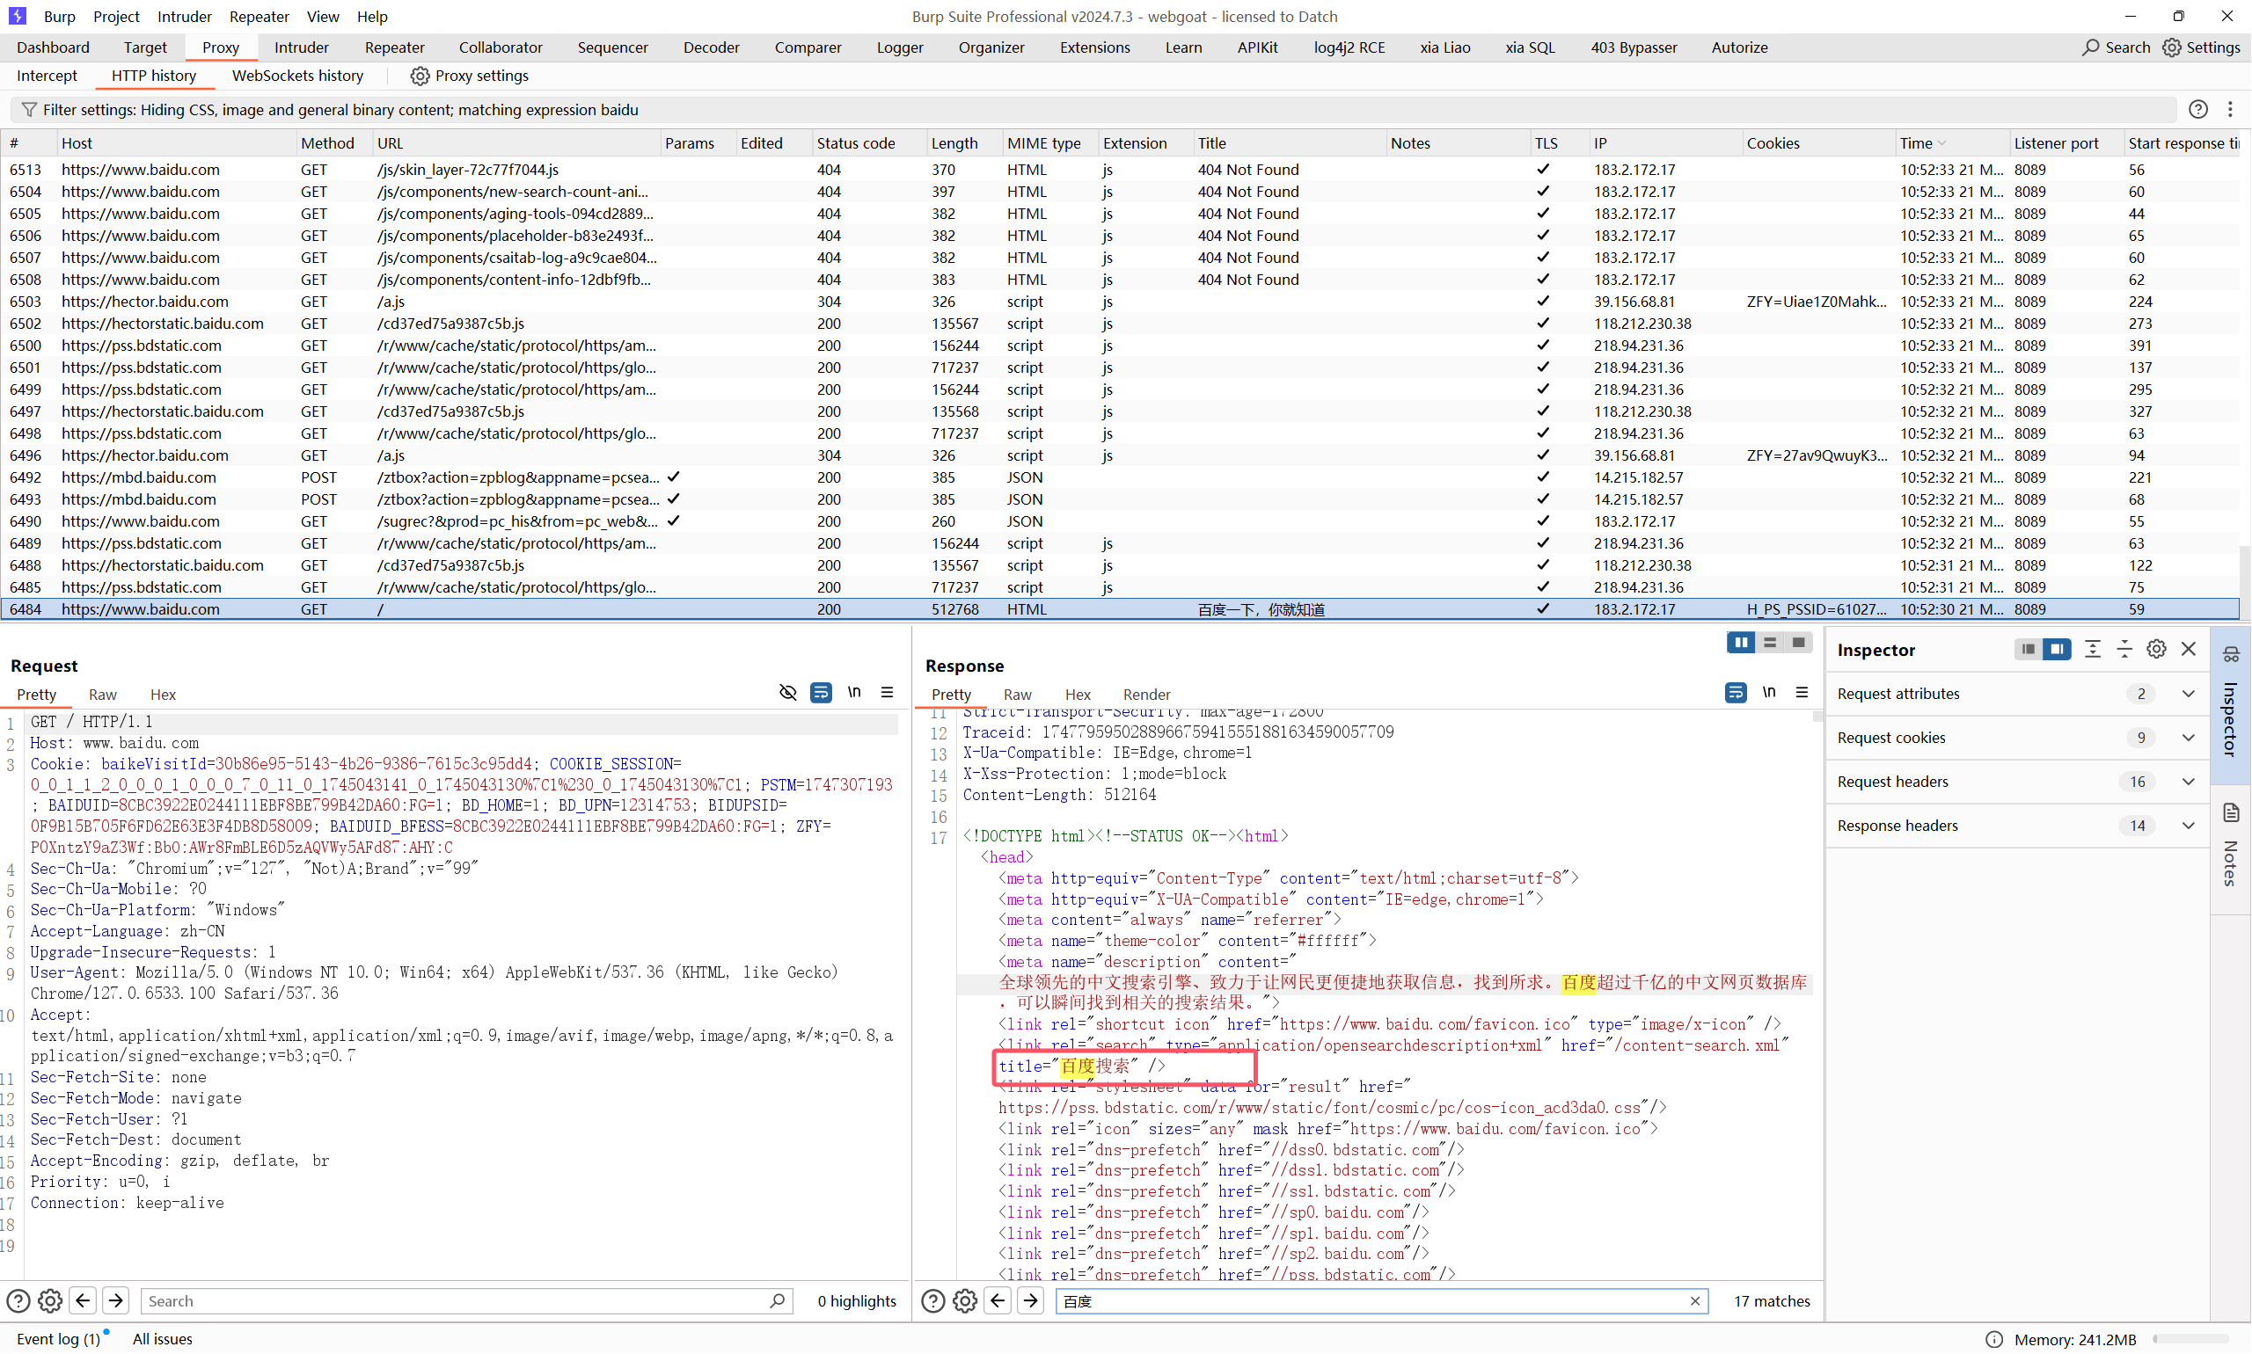
Task: Open the filter settings funnel icon
Action: tap(29, 110)
